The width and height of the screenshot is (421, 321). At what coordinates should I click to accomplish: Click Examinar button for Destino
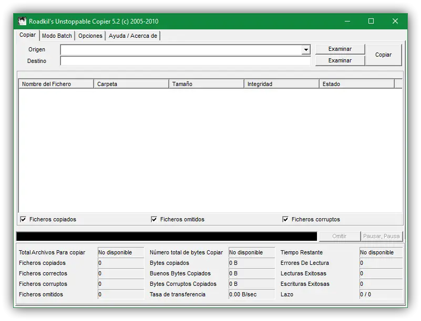pos(340,60)
